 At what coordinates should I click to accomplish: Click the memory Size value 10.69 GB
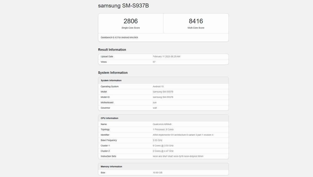(158, 173)
